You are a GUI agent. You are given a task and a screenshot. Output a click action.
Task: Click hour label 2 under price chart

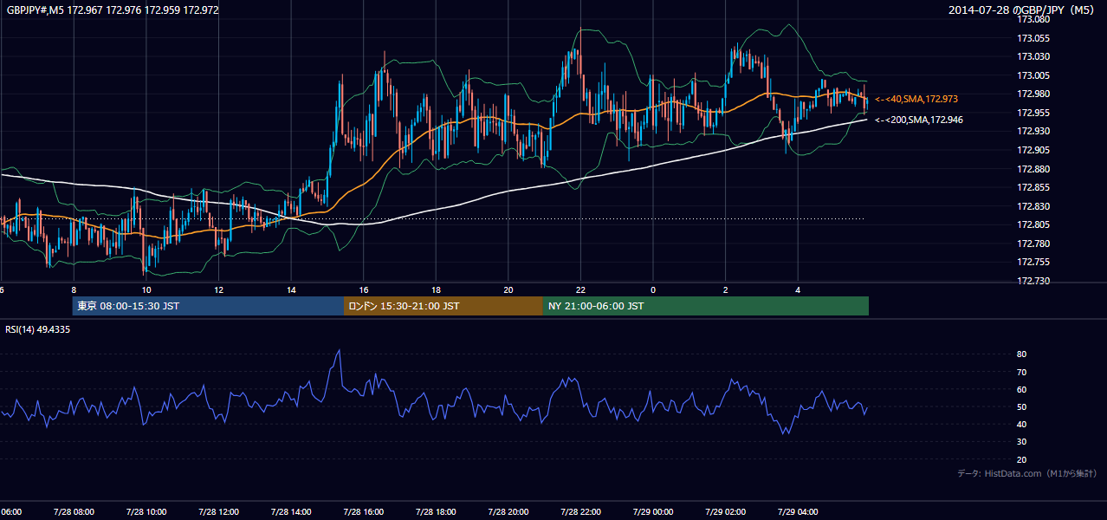coord(726,290)
